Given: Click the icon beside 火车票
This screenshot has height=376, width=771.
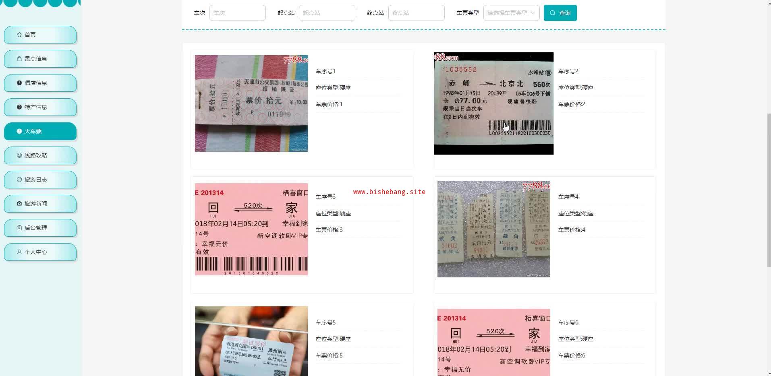Looking at the screenshot, I should 19,131.
